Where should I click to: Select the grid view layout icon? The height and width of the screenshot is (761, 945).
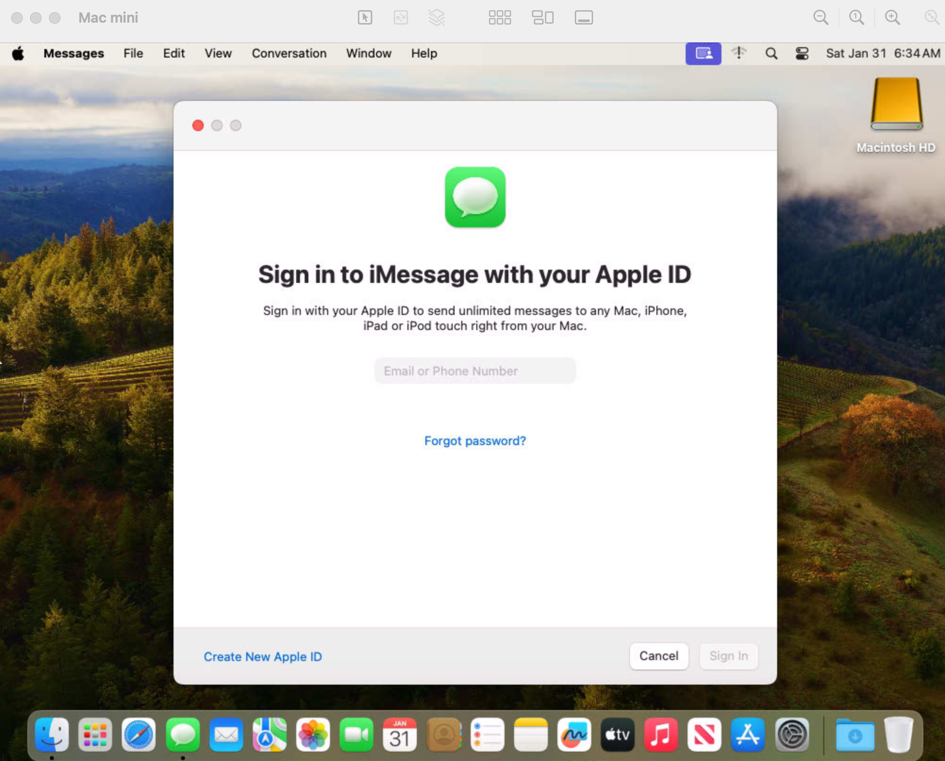pyautogui.click(x=499, y=17)
